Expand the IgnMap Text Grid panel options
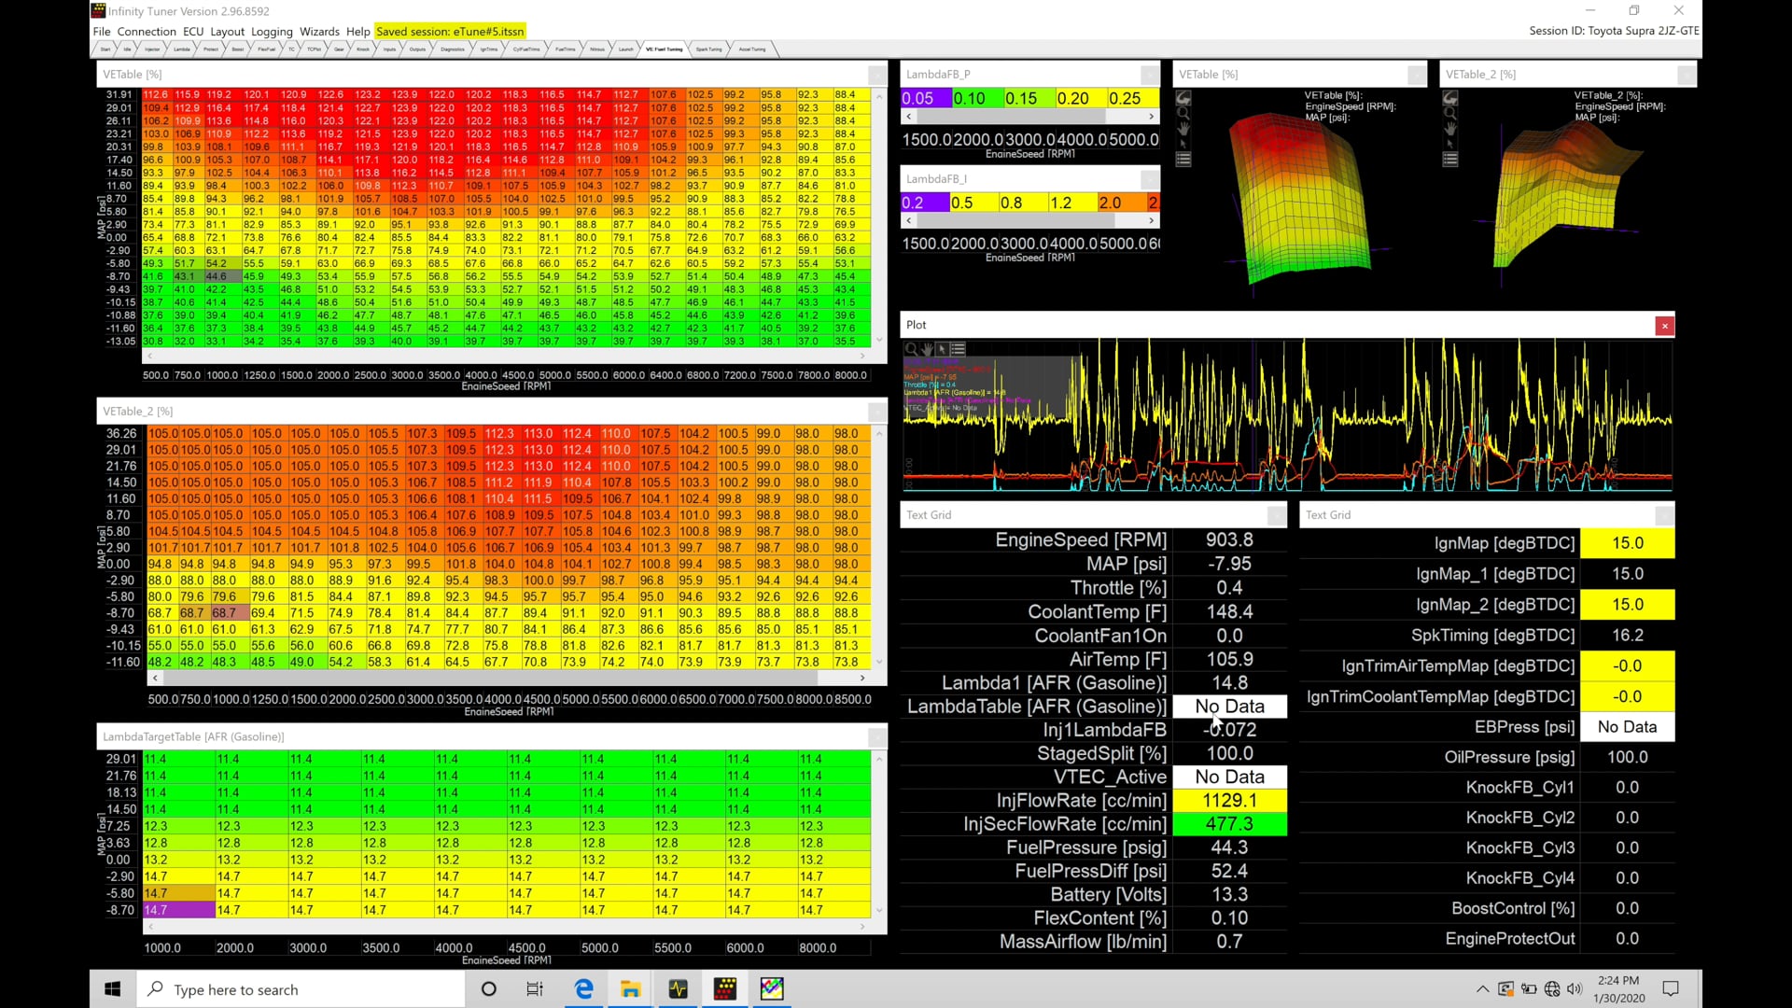 [1664, 514]
